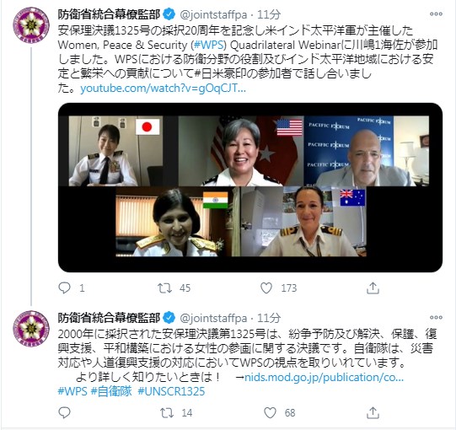Reply to the first tweet
The image size is (456, 430).
point(64,288)
